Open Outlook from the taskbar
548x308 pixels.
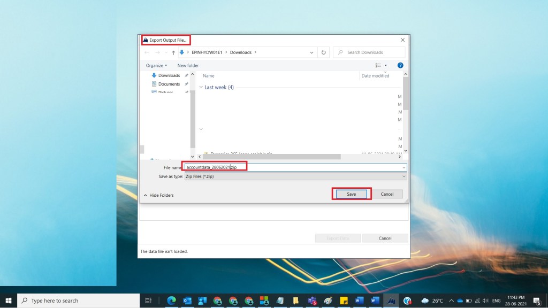click(x=187, y=301)
